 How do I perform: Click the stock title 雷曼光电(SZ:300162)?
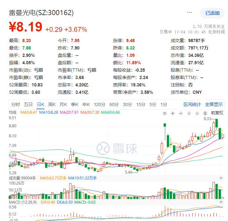click(41, 13)
